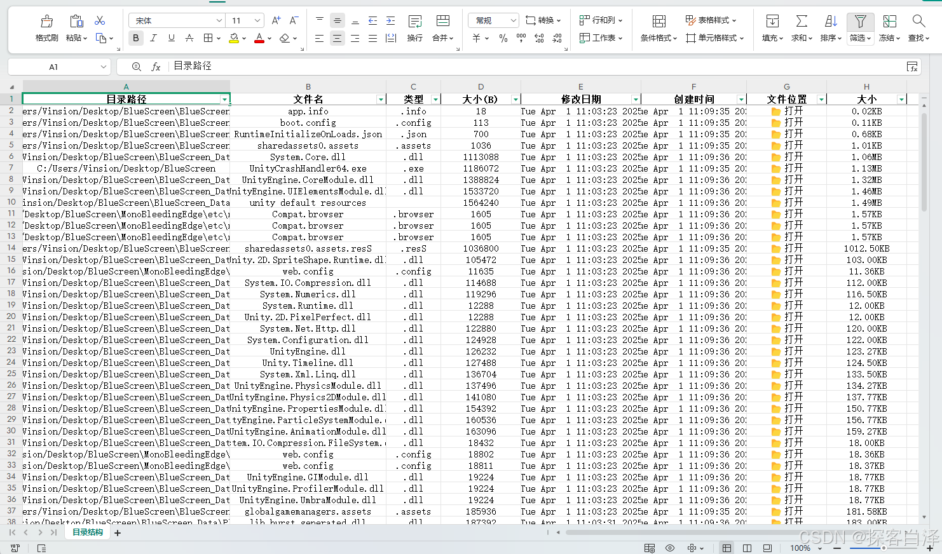Align text to top

pos(320,21)
